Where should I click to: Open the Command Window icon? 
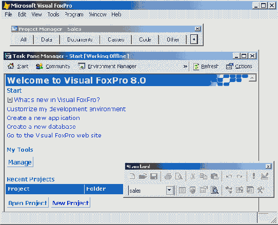click(x=182, y=190)
